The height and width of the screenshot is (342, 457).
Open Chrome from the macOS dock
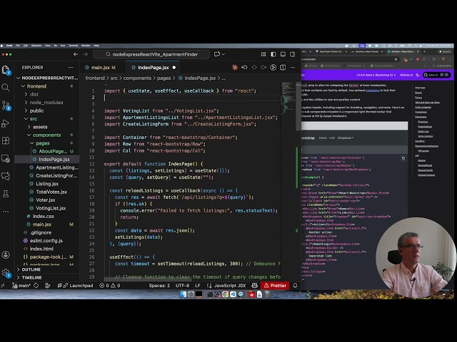point(226,294)
